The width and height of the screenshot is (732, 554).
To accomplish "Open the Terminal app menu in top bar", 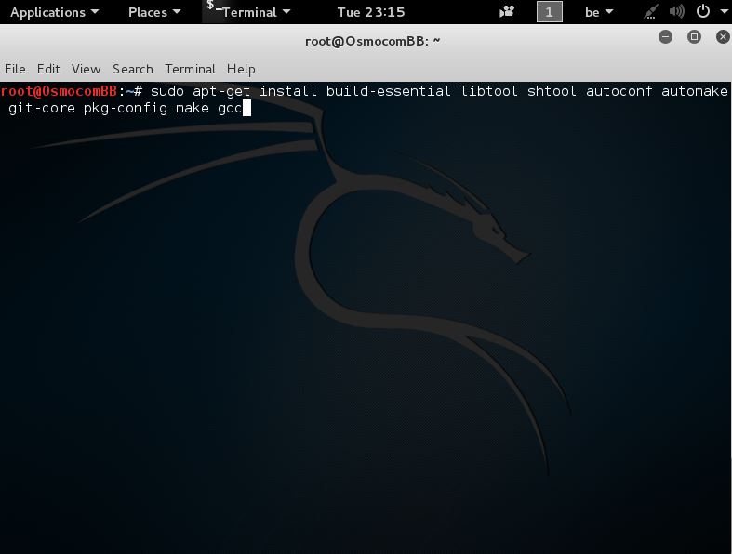I will tap(256, 12).
